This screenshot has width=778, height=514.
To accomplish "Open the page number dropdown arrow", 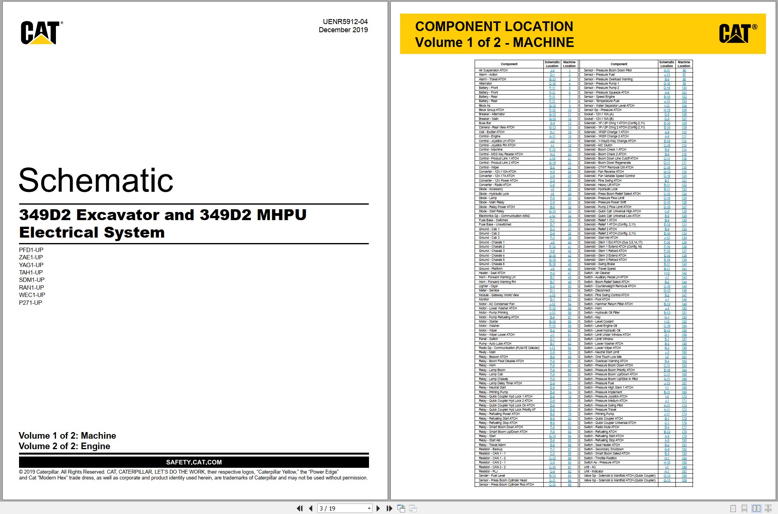I will coord(369,509).
